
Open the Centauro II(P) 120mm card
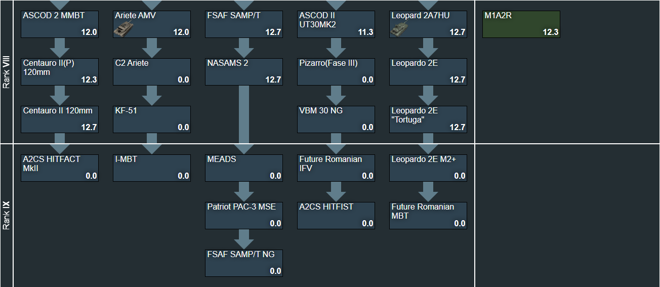60,72
